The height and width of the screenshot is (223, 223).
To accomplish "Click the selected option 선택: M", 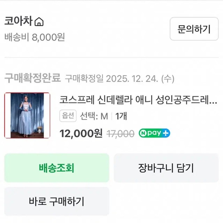I will point(94,116).
